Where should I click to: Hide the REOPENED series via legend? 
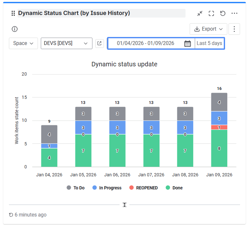coord(143,188)
